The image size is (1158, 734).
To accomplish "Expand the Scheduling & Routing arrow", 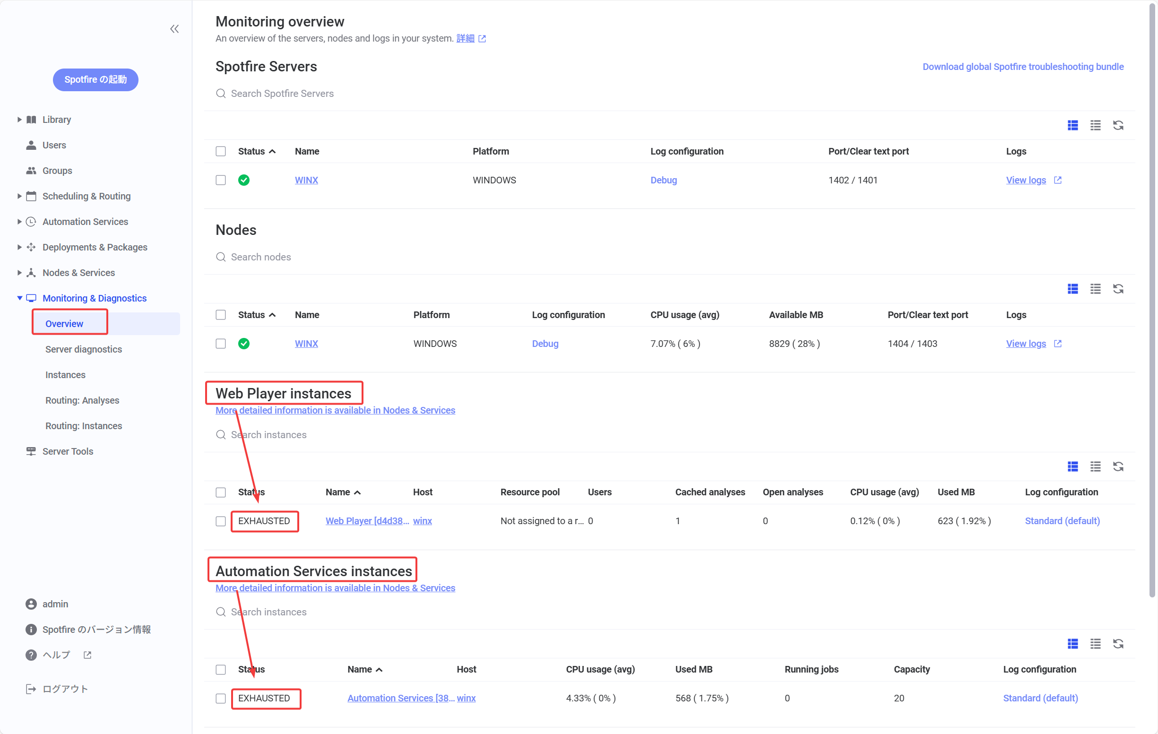I will point(19,196).
